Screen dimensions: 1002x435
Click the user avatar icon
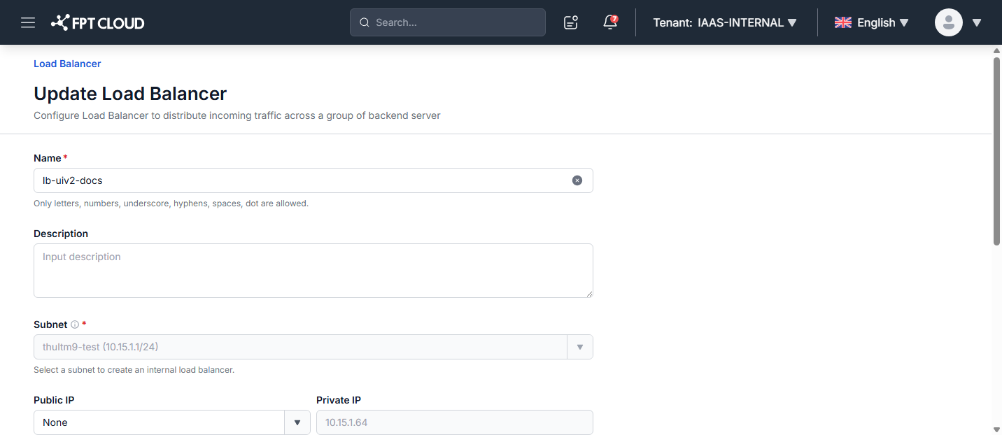pyautogui.click(x=949, y=22)
